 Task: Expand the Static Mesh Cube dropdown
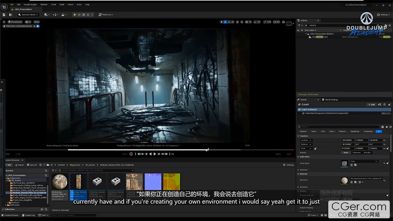pyautogui.click(x=364, y=161)
